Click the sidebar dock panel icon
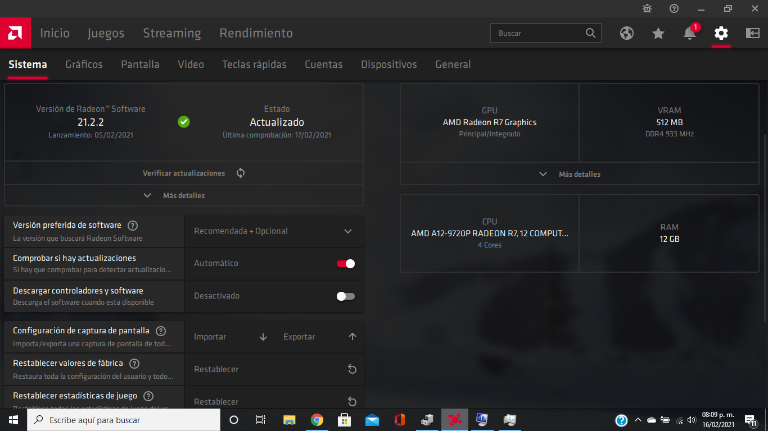The width and height of the screenshot is (768, 431). tap(753, 33)
